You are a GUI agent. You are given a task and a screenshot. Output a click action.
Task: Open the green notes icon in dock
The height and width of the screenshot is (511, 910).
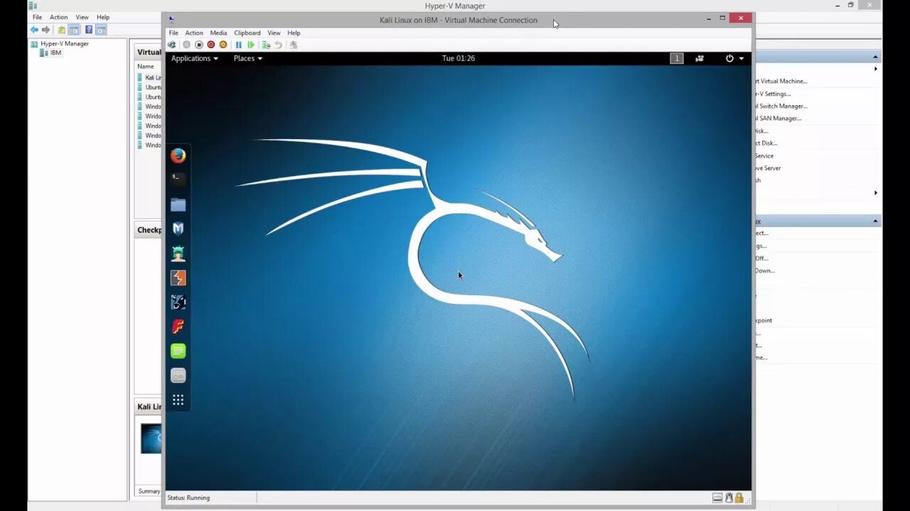coord(178,351)
